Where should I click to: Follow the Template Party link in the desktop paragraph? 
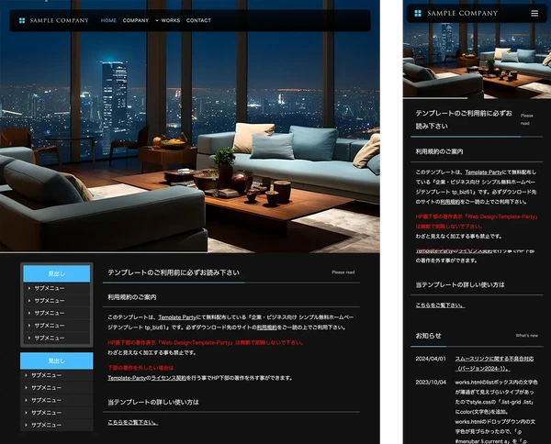[x=177, y=317]
